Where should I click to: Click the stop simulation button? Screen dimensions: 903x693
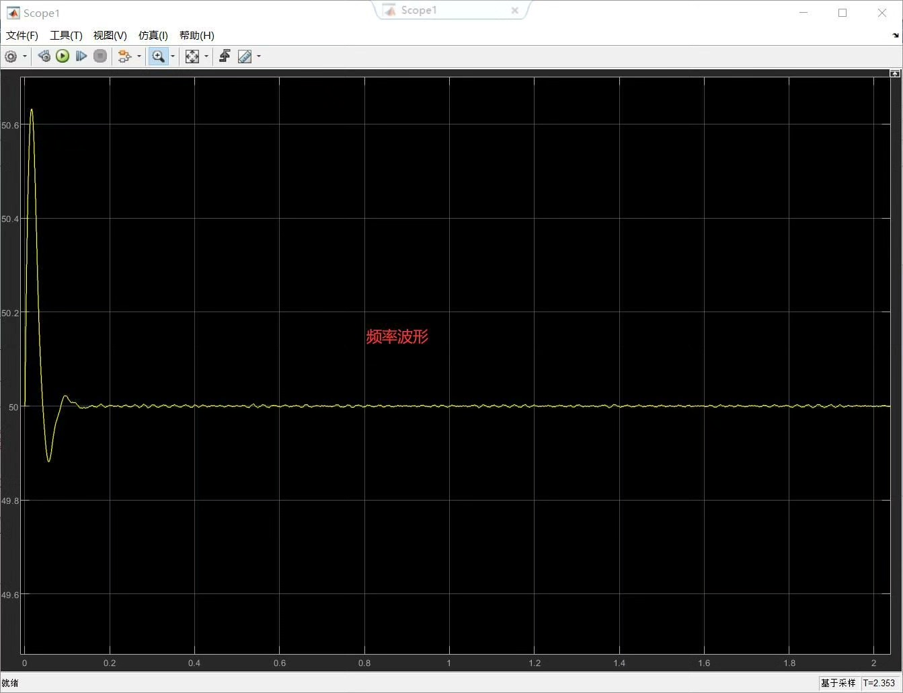click(100, 57)
